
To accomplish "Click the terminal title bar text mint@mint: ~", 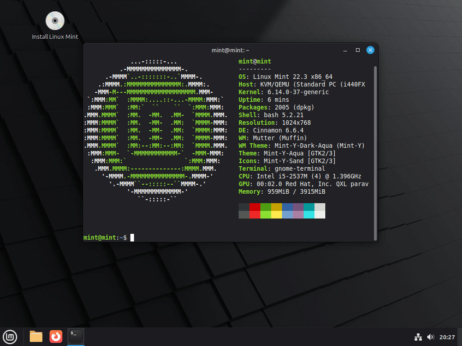I will point(231,50).
